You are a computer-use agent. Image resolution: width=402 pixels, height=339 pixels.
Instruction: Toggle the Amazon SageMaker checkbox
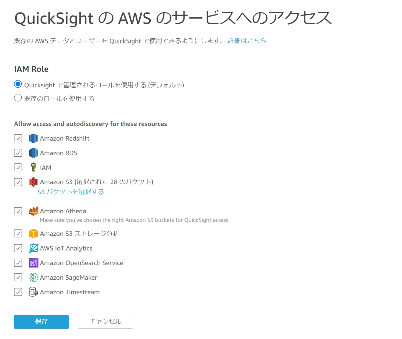pos(18,277)
